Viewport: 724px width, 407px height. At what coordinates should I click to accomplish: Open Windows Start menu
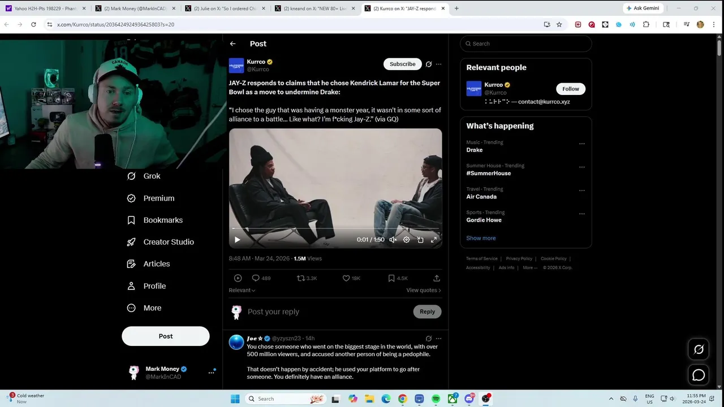point(235,399)
